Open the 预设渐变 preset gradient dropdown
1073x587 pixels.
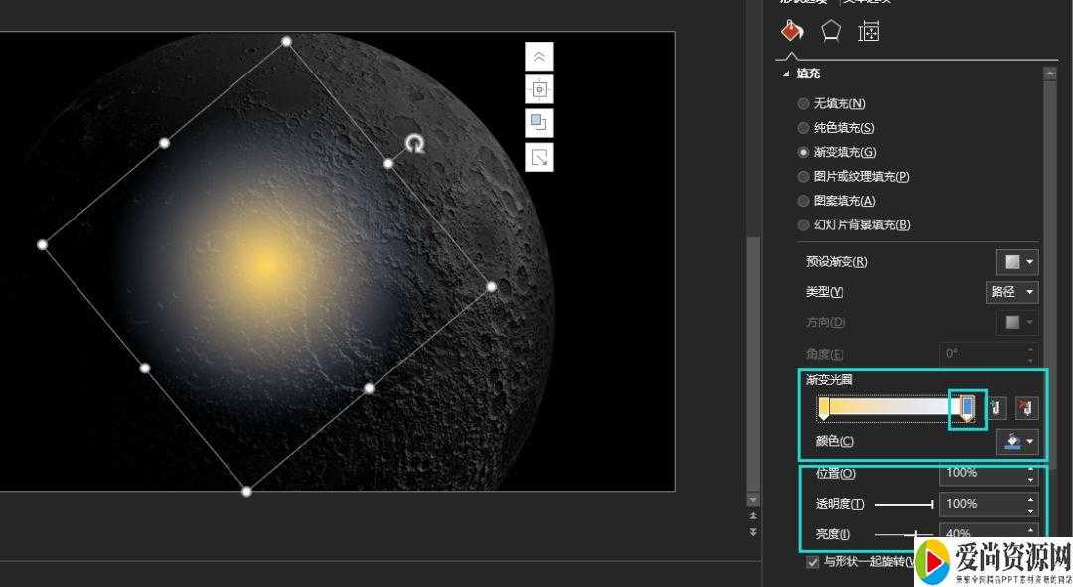pos(1017,262)
